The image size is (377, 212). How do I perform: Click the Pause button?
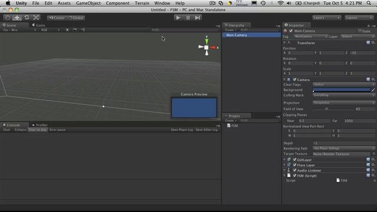click(x=188, y=18)
